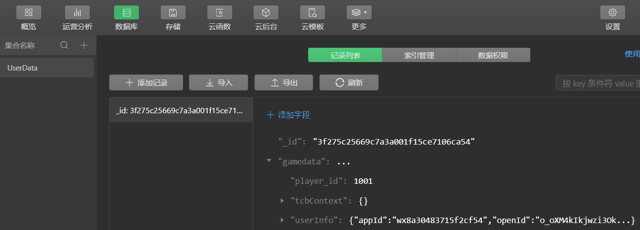Open the 存储 storage icon
This screenshot has width=640, height=230.
173,12
